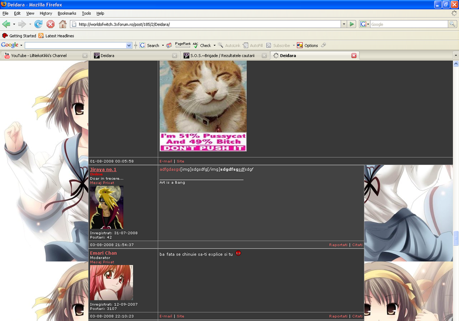The width and height of the screenshot is (459, 321).
Task: Open the Tools menu
Action: click(x=87, y=13)
